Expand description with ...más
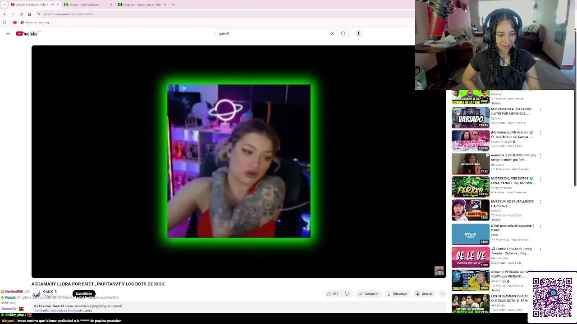 point(88,310)
